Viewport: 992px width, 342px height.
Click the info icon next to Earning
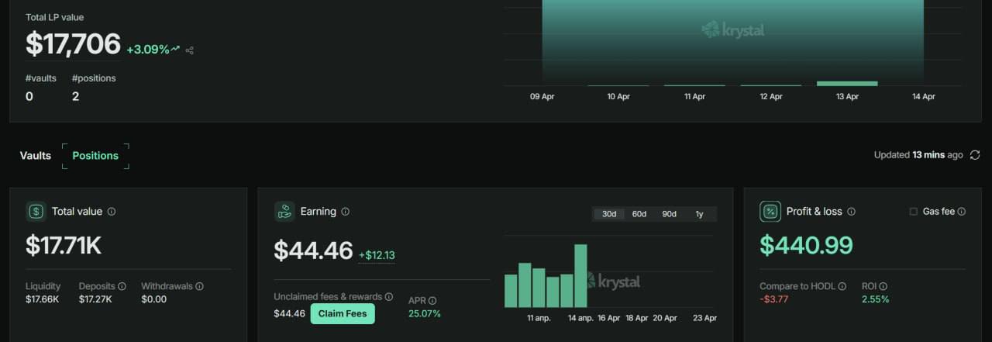pos(346,212)
